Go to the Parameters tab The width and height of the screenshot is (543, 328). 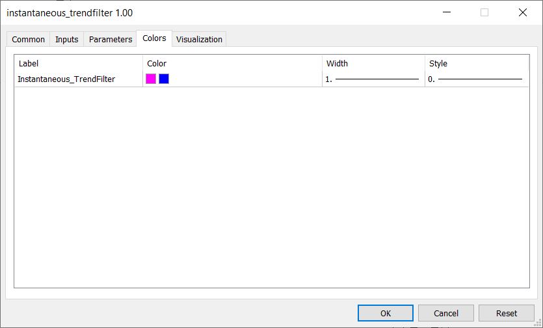point(111,39)
